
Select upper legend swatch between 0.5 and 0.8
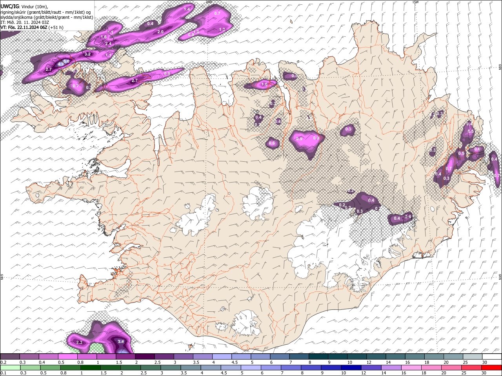pyautogui.click(x=67, y=357)
